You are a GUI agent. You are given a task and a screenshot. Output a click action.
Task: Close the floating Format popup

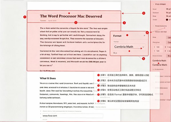coord(144,36)
